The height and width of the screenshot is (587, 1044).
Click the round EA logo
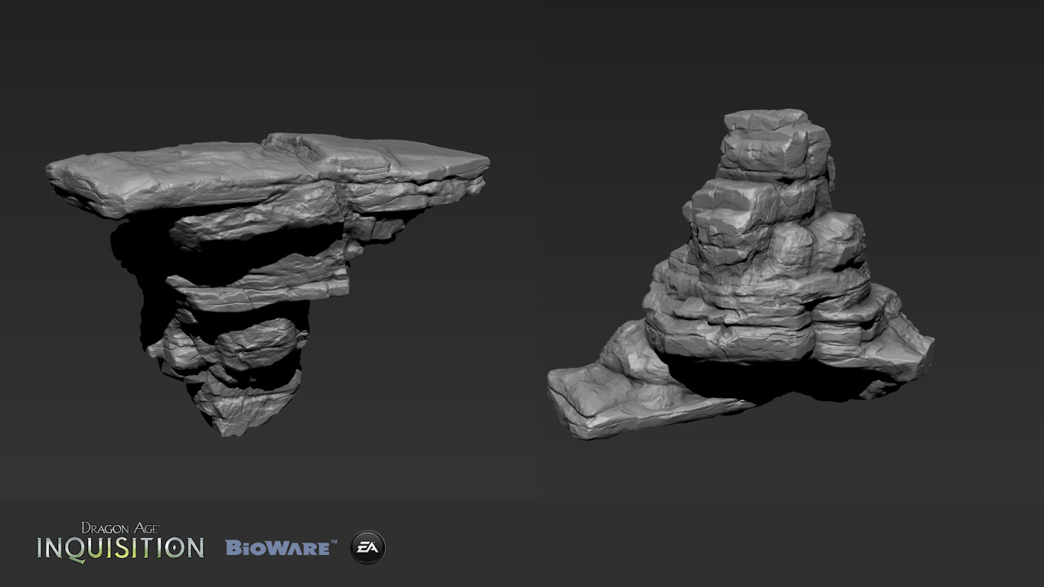point(368,548)
